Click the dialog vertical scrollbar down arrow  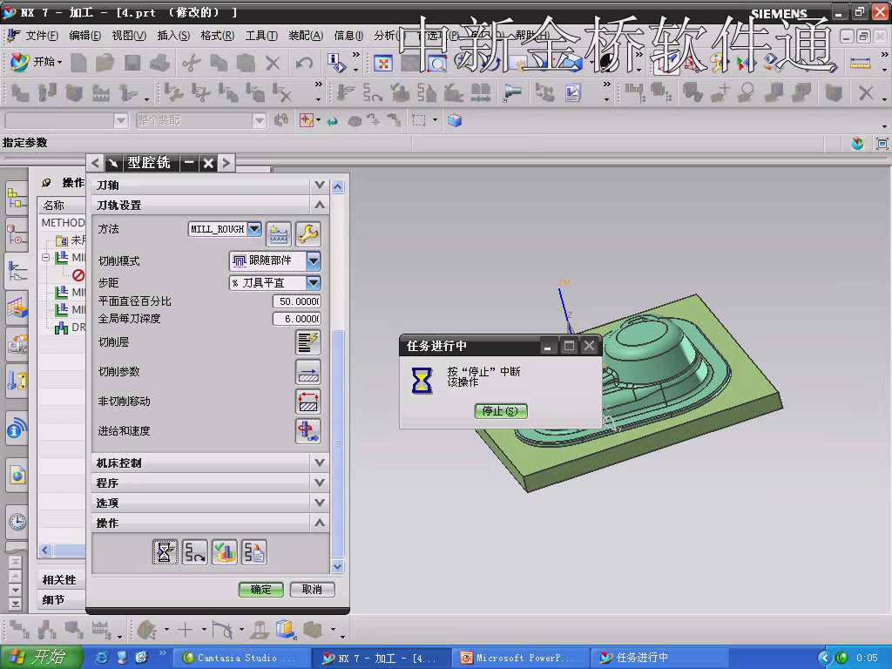click(x=337, y=566)
